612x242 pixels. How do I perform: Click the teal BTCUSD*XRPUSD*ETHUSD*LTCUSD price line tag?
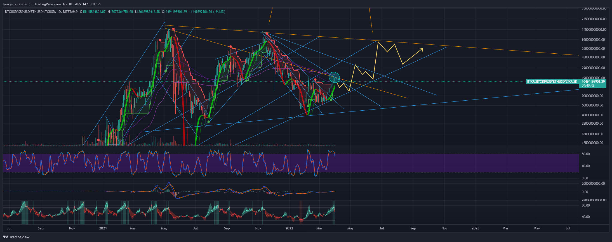552,82
